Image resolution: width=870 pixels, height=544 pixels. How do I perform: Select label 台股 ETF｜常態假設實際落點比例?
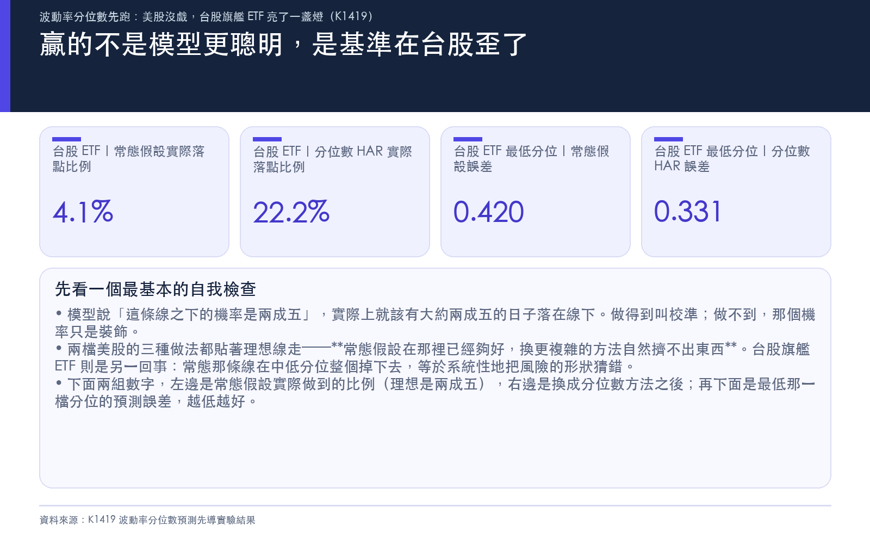click(x=129, y=159)
